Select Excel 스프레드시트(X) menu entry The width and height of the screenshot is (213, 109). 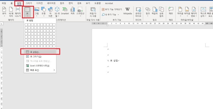(40, 66)
